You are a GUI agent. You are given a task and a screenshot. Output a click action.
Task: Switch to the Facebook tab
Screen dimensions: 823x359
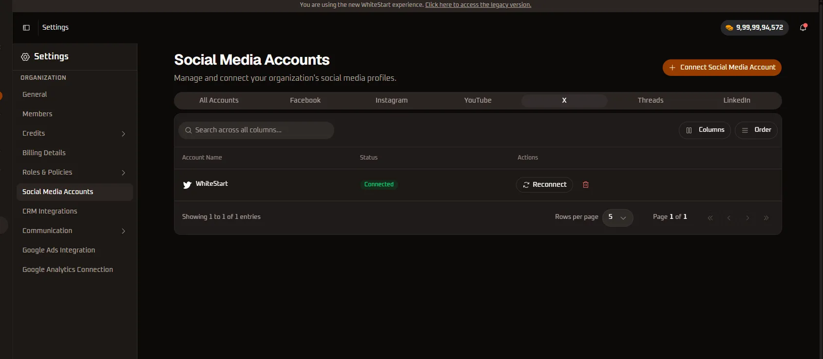coord(305,100)
